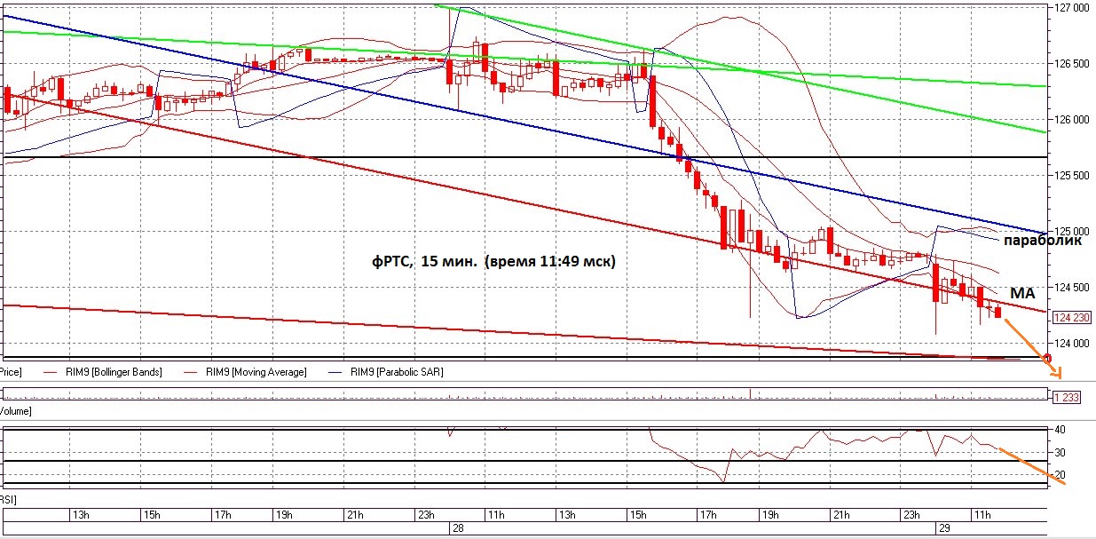Select the current price tag 124 230
The width and height of the screenshot is (1096, 539).
pyautogui.click(x=1071, y=317)
